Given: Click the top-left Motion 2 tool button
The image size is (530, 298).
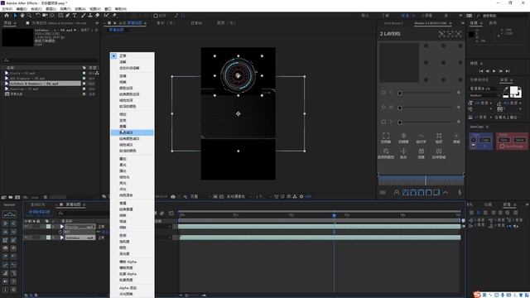Looking at the screenshot, I should point(386,137).
